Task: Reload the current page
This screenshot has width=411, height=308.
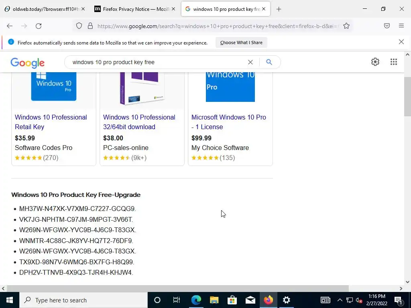Action: pos(39,26)
